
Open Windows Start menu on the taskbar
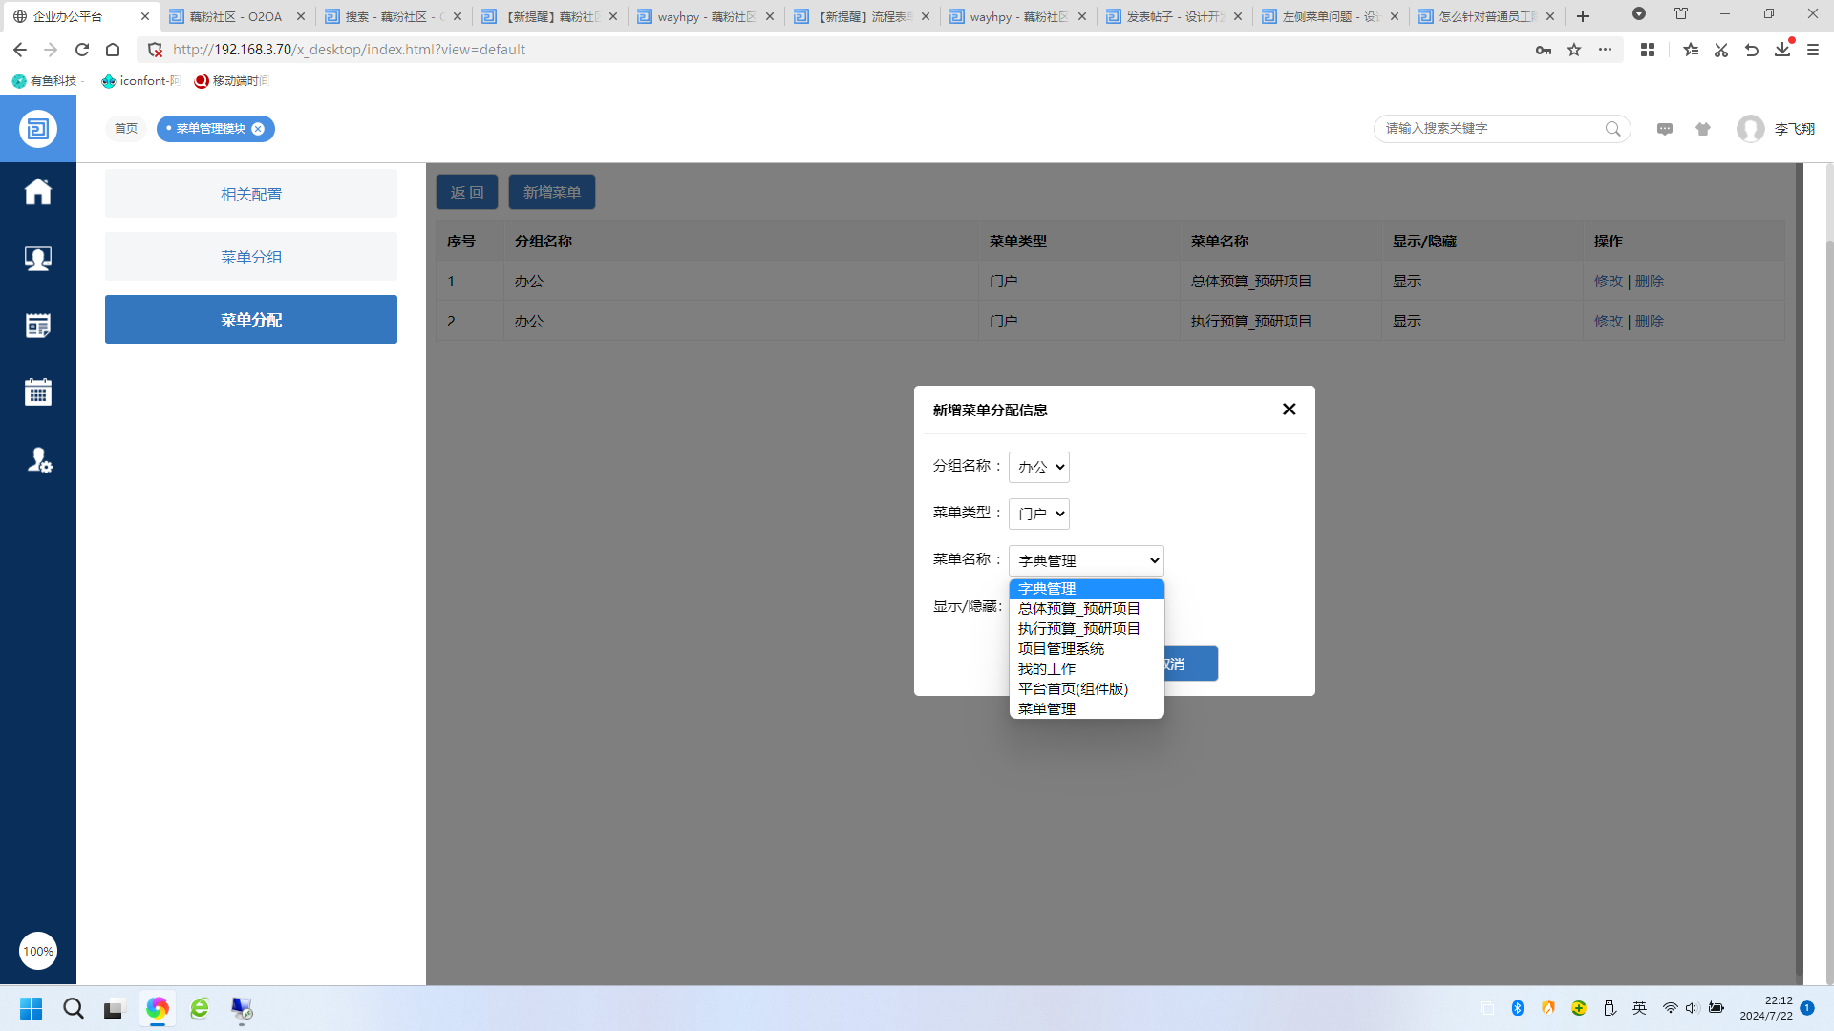tap(32, 1009)
